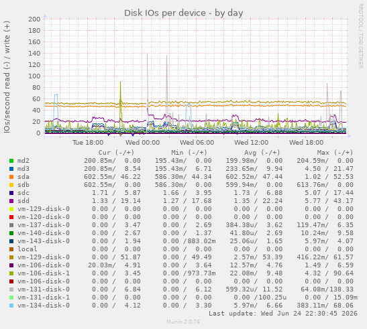367x329 pixels.
Task: Click the 'Munin 2.0.76' footer text
Action: 183,322
